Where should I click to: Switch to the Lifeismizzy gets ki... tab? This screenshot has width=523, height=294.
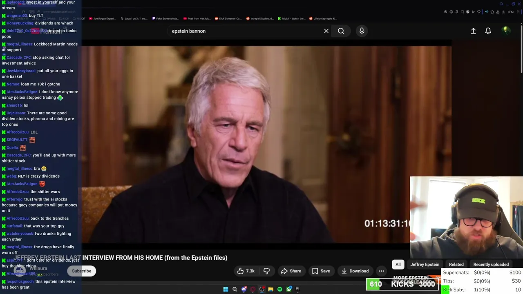pos(323,18)
